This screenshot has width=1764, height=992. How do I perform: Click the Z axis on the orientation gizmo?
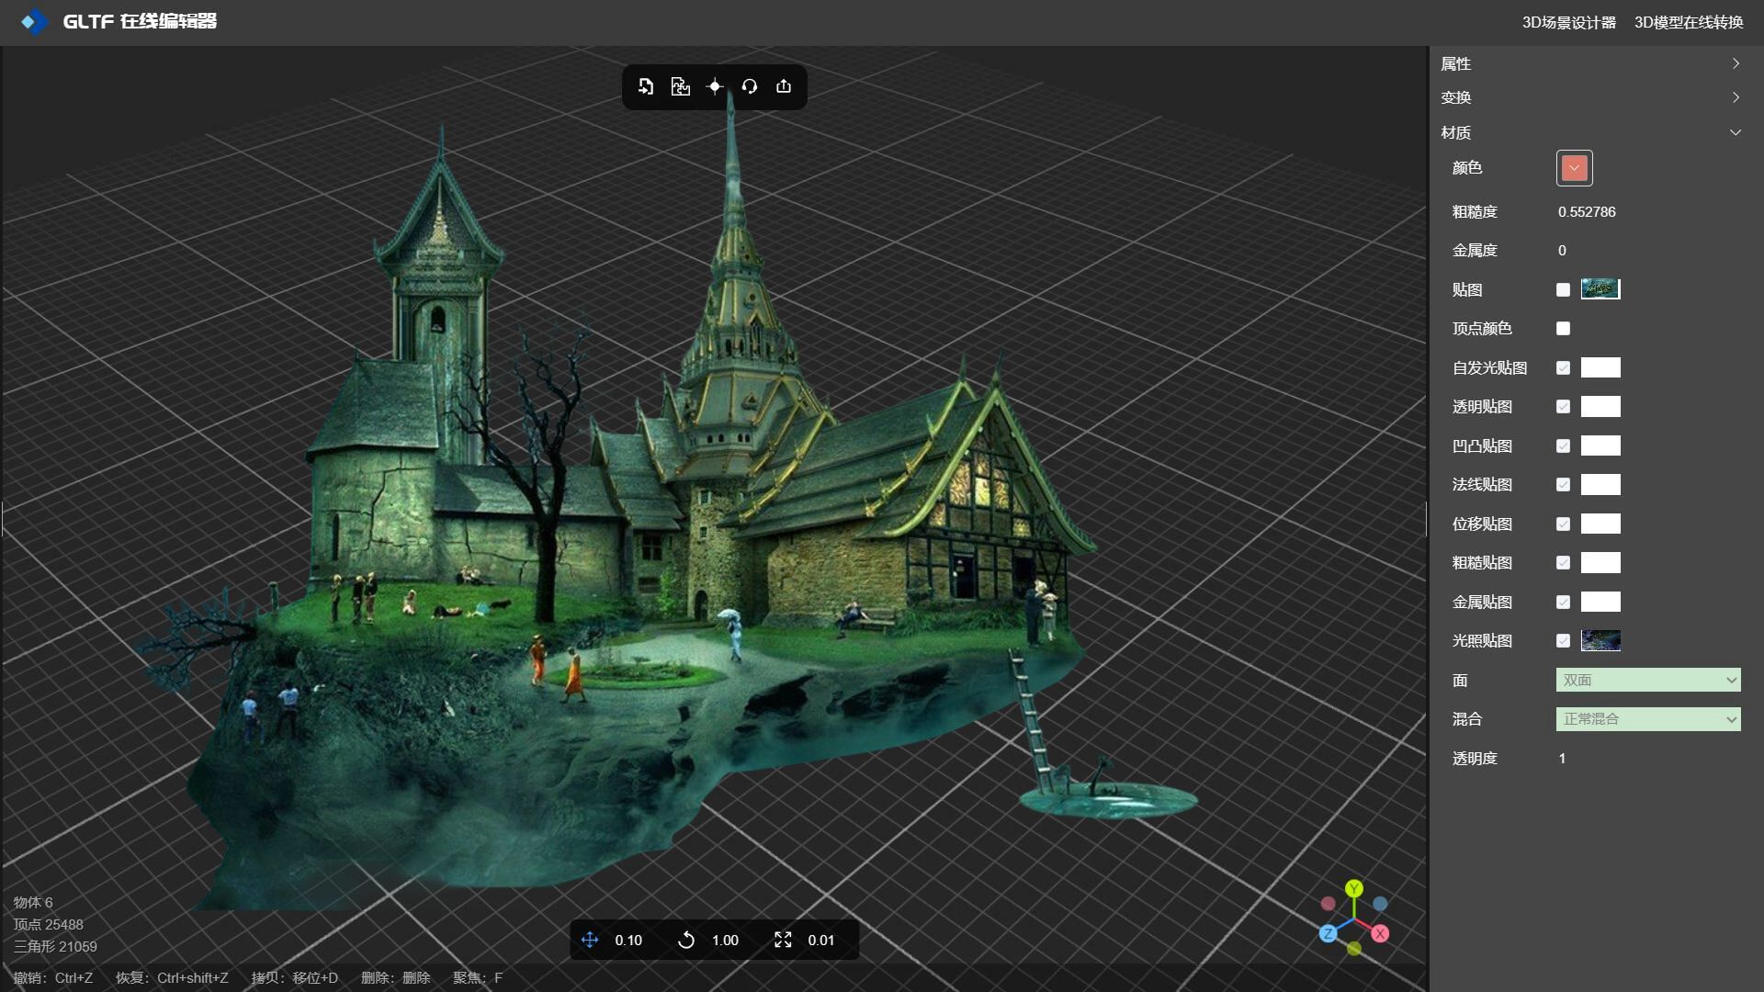pyautogui.click(x=1329, y=933)
